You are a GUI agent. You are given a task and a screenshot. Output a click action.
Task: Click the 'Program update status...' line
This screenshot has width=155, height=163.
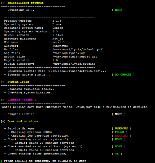point(27,75)
